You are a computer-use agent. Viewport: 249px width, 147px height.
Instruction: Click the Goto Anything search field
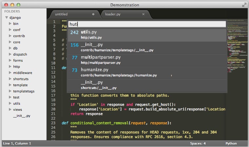(x=147, y=24)
